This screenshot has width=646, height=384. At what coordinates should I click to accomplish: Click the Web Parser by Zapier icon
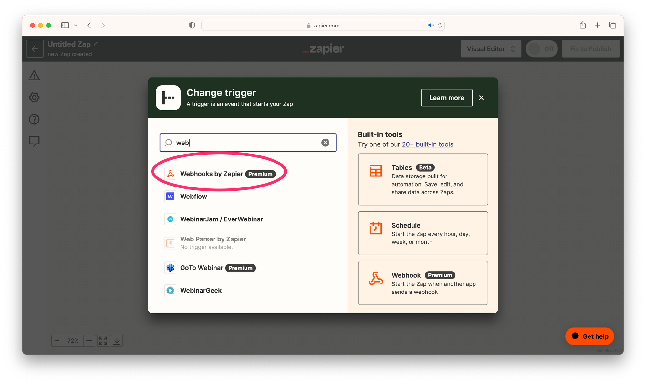[170, 243]
